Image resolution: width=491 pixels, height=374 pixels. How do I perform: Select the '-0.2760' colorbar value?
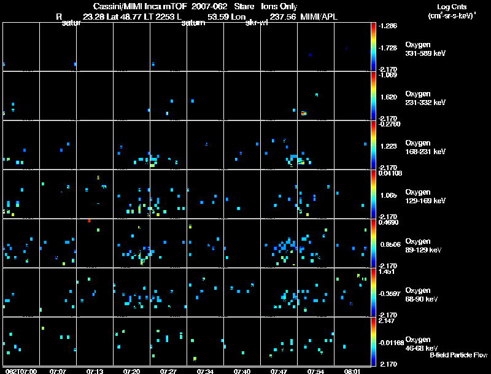[390, 124]
